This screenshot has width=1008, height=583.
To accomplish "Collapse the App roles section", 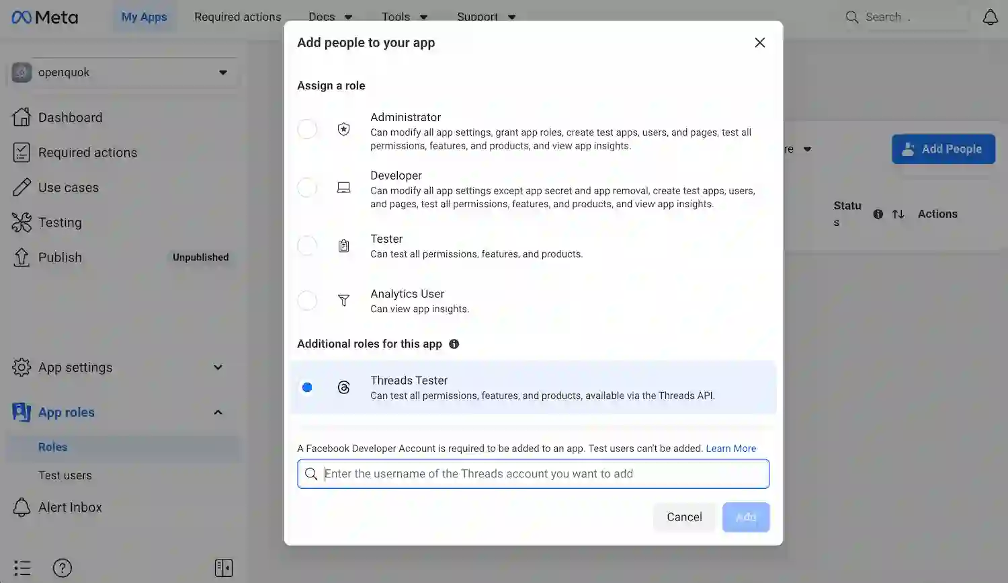I will [x=218, y=412].
